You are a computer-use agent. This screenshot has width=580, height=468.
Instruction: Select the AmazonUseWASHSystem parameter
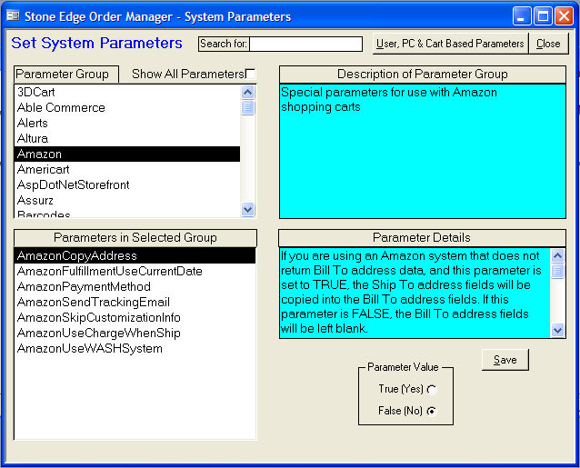tap(135, 349)
